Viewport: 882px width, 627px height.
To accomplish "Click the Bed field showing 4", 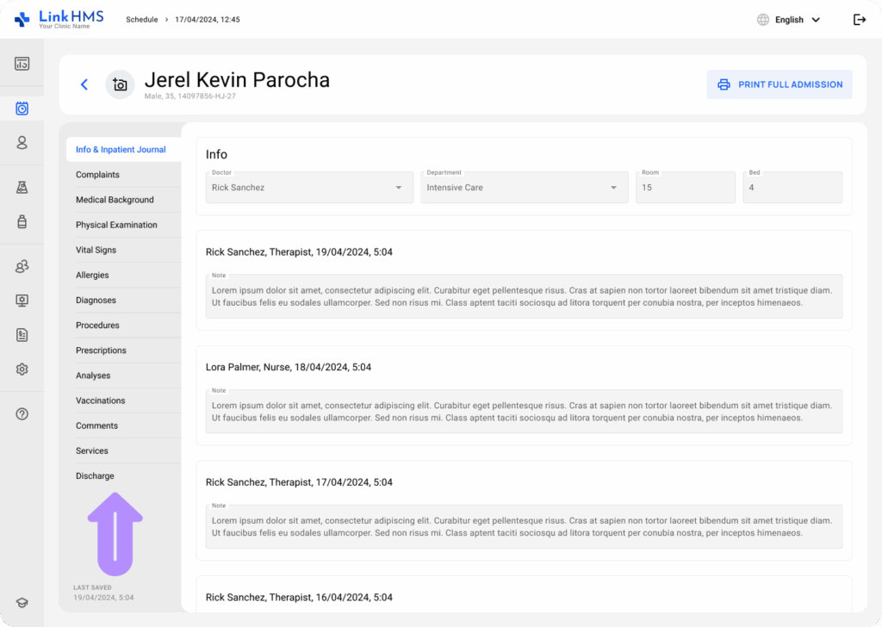I will [792, 187].
